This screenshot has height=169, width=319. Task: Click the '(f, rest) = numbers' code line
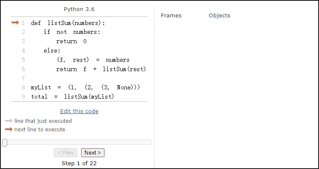click(x=93, y=60)
